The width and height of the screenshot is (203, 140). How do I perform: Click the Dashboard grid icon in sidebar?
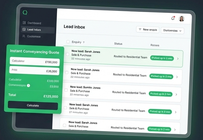[x=24, y=23]
